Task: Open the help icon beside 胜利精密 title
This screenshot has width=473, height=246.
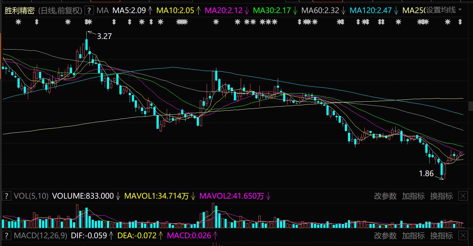Action: point(89,11)
